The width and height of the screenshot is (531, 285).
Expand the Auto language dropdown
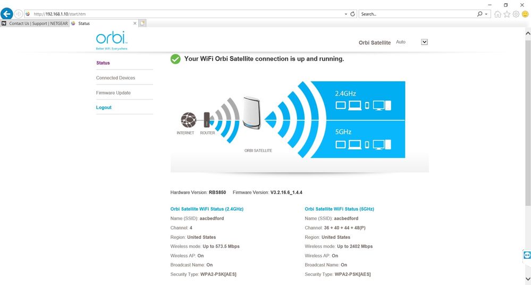(x=424, y=42)
